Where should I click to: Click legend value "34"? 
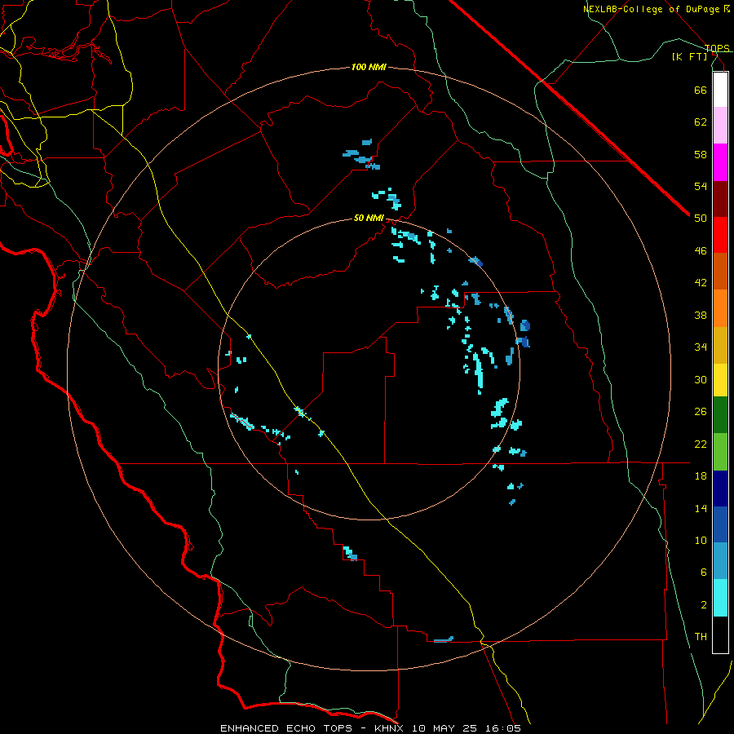coord(701,347)
